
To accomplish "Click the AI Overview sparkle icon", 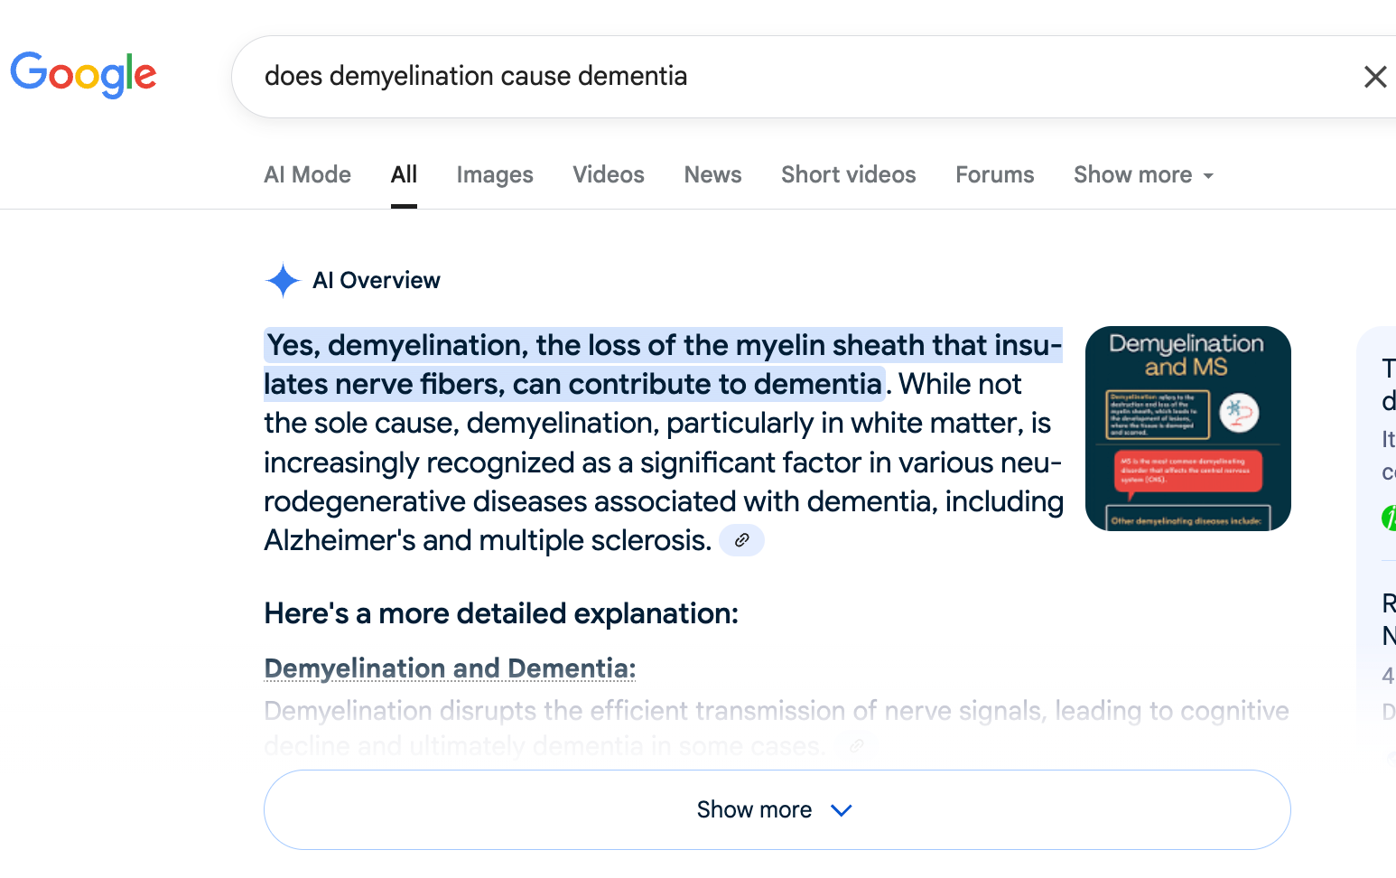I will coord(283,281).
